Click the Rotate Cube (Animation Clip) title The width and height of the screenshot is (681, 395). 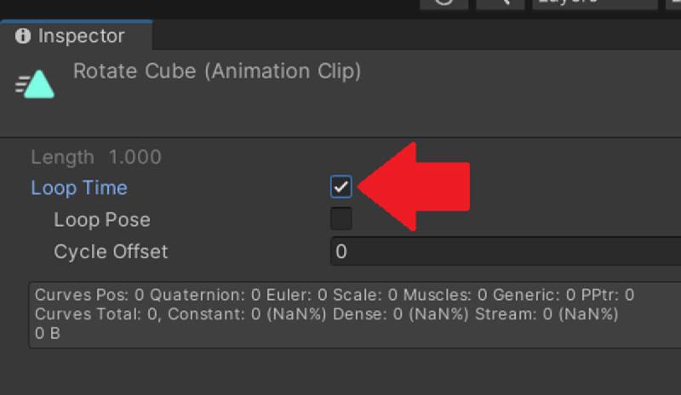(217, 71)
